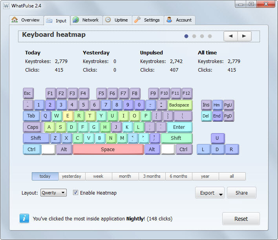Viewport: 278px width, 240px height.
Task: Click the F1 key on heatmap
Action: [x=51, y=93]
